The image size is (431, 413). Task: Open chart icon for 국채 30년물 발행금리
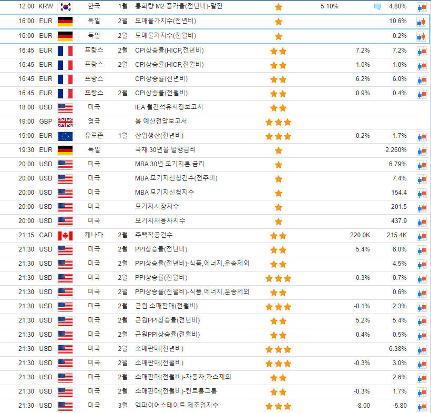coord(422,150)
